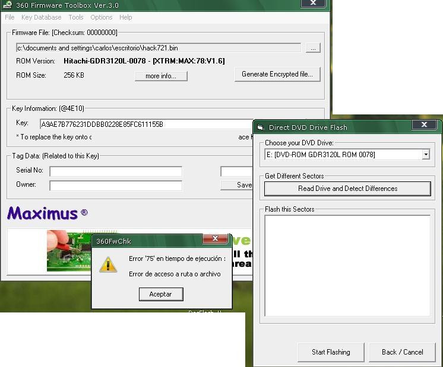Click 'Read Drive and Detect Differences'
Screen dimensions: 443x367
coord(347,189)
